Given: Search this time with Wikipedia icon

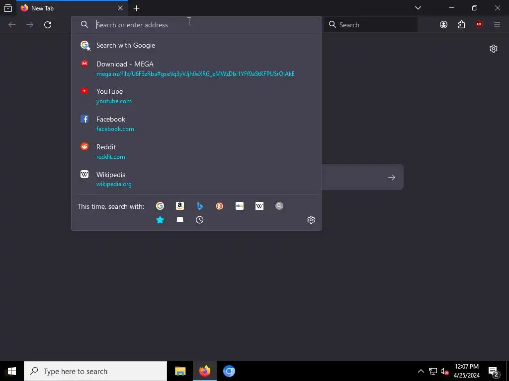Looking at the screenshot, I should pos(259,206).
